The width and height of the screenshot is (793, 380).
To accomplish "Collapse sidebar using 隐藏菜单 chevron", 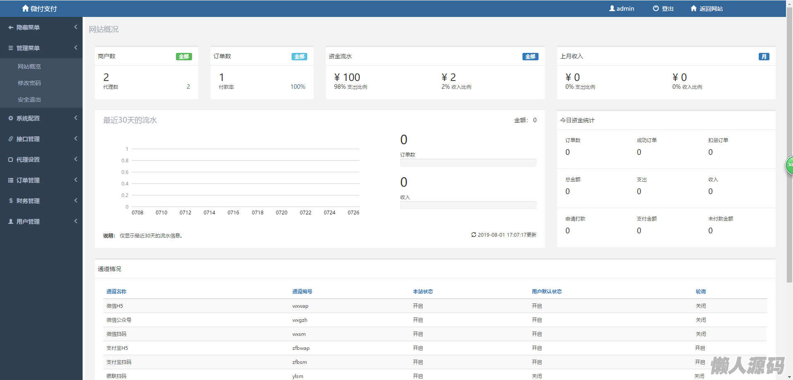I will [76, 27].
